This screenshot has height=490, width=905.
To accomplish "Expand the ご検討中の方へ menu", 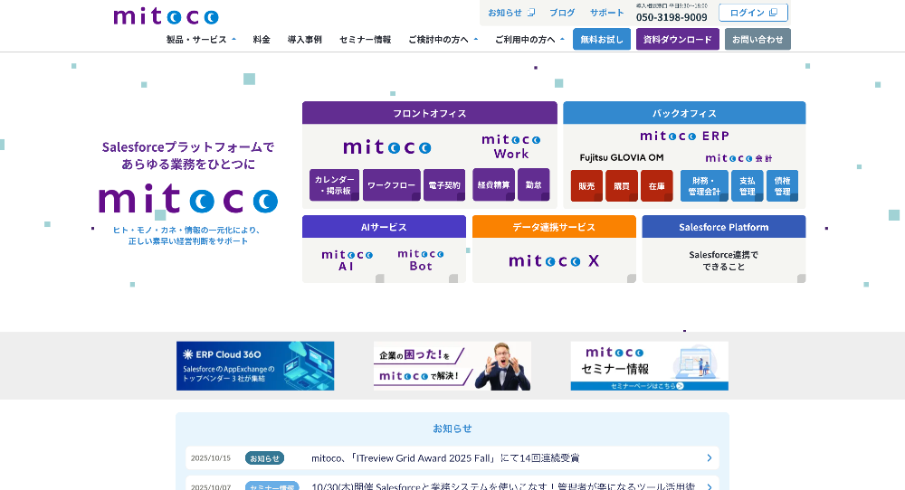I will coord(443,39).
